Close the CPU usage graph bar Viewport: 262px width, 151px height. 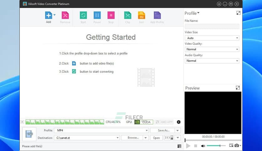coord(22,122)
